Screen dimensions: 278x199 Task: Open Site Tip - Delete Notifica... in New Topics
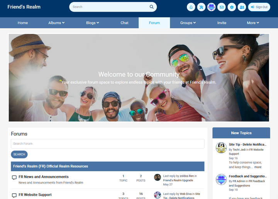(x=247, y=145)
